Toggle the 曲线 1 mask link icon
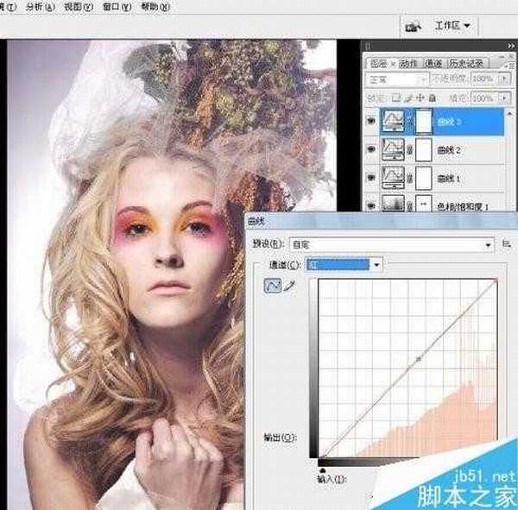Viewport: 518px width, 510px height. pos(410,179)
